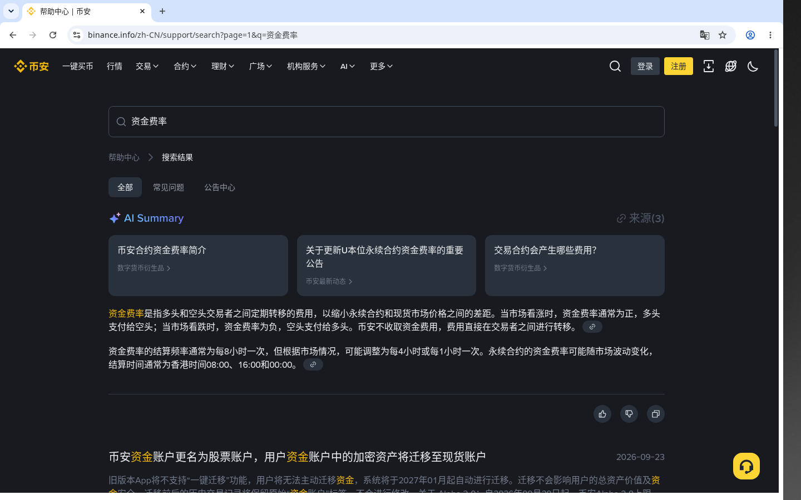Click the source link icon after second paragraph
The image size is (801, 500).
[x=313, y=364]
